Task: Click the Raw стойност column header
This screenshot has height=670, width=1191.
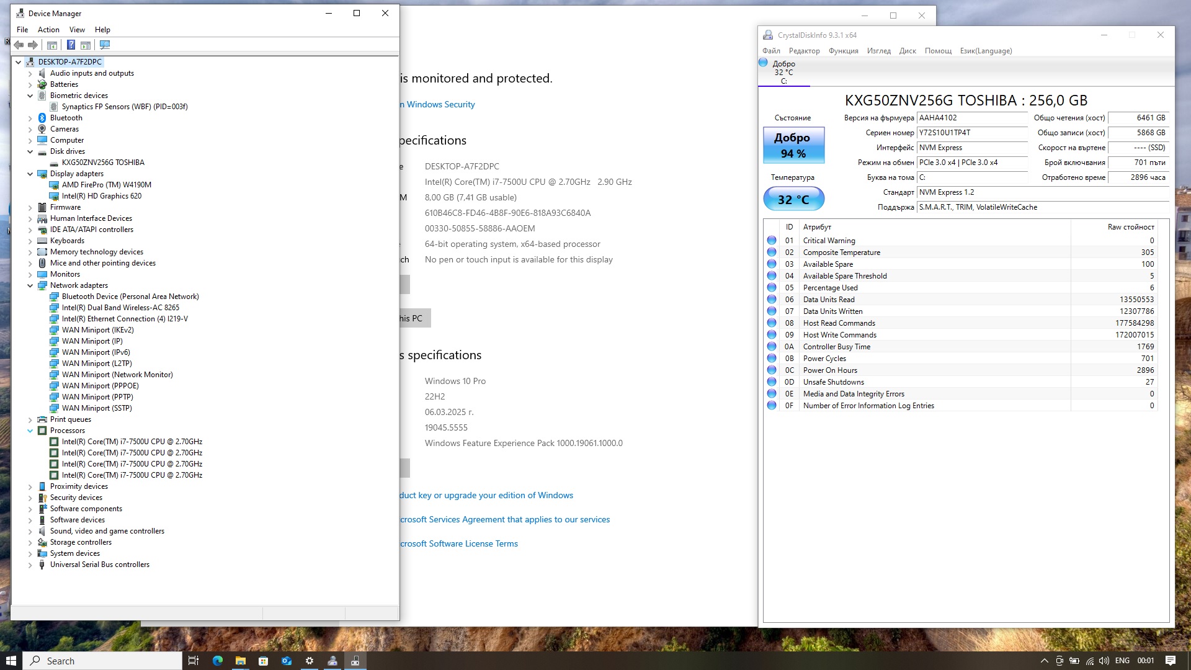Action: pos(1113,227)
